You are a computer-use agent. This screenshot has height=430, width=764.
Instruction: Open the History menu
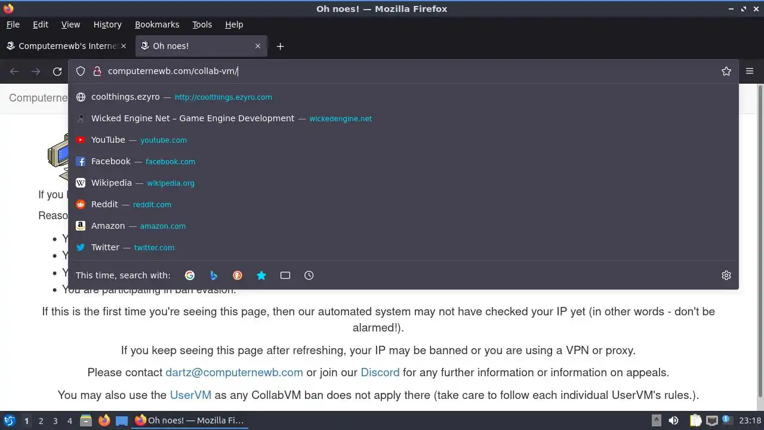click(x=107, y=24)
